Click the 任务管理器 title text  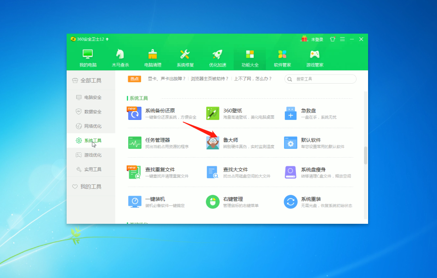pyautogui.click(x=158, y=140)
